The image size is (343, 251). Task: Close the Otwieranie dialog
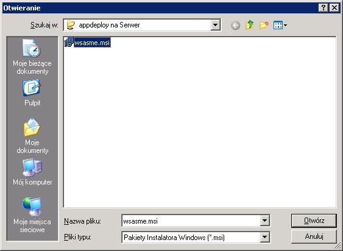pos(334,8)
